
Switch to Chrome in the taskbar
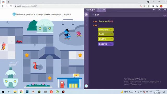pos(21,92)
